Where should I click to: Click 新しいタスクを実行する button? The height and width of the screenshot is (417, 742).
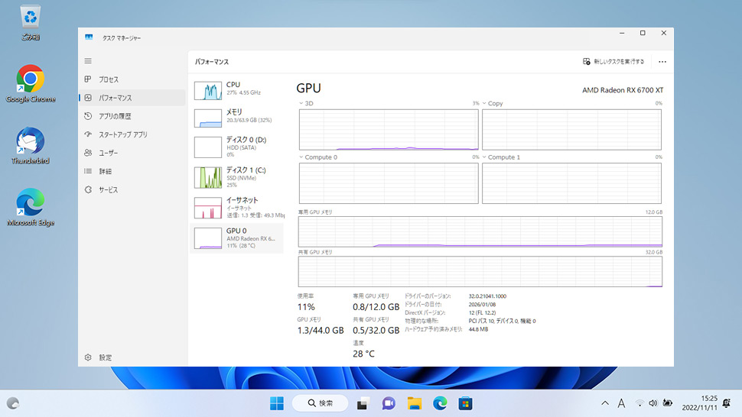613,61
